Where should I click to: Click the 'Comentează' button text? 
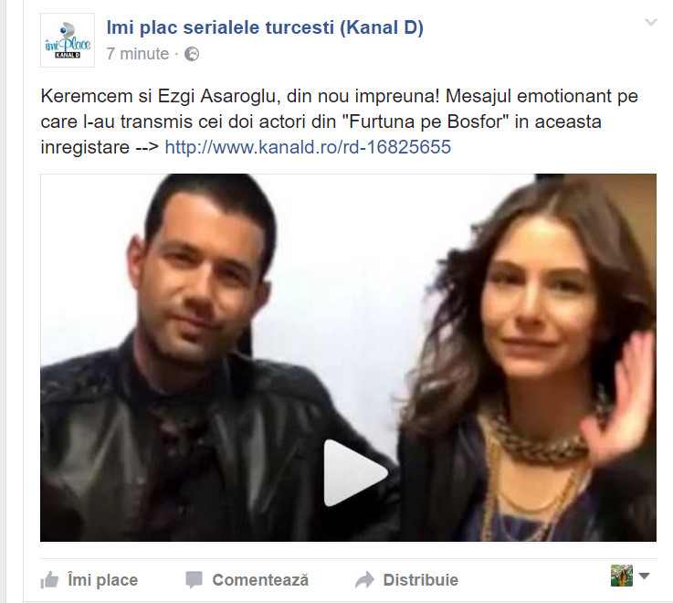(260, 580)
